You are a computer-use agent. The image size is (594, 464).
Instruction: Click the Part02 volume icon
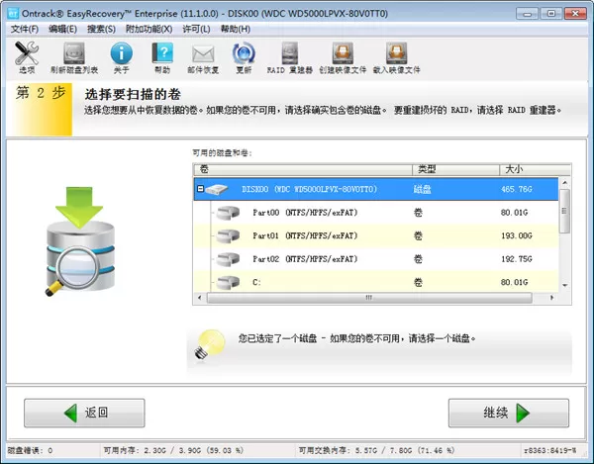click(228, 259)
